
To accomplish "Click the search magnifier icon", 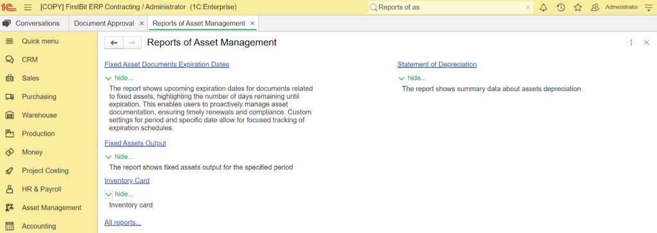I will pos(373,7).
